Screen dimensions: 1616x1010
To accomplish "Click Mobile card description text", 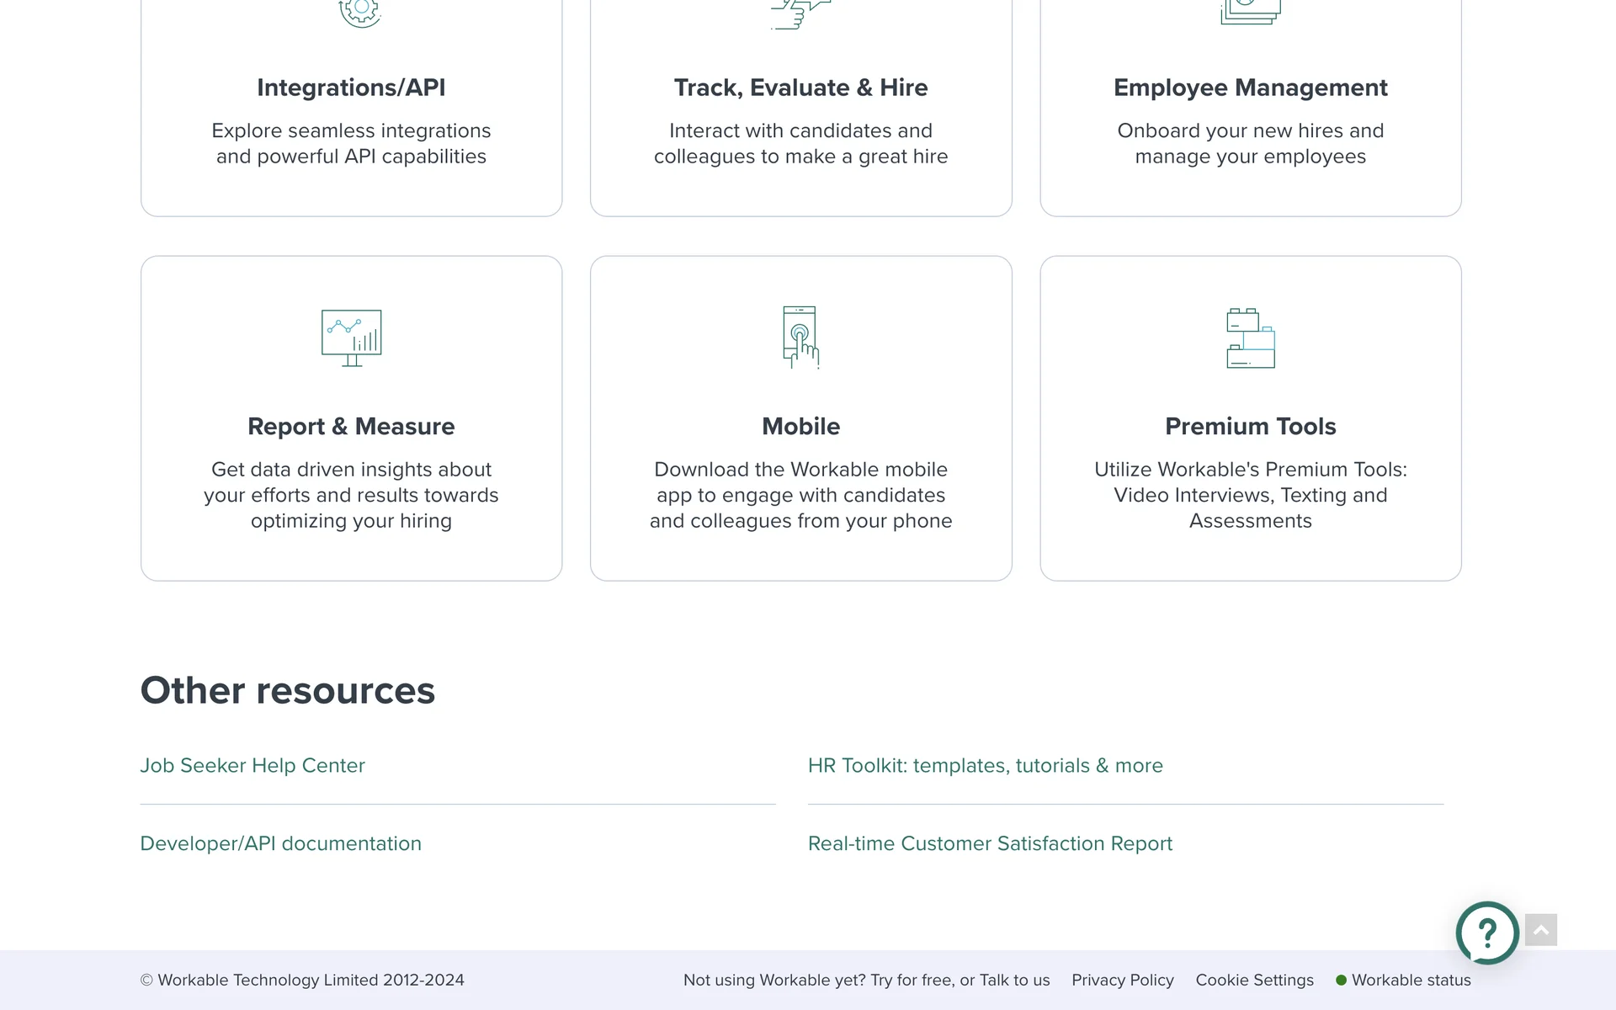I will pos(800,495).
